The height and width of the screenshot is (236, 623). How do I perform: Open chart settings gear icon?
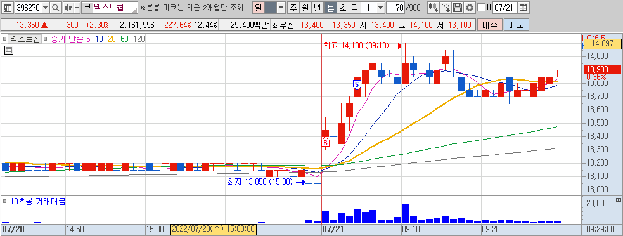coord(470,8)
